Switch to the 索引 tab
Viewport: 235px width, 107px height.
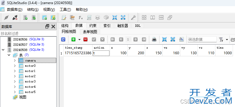point(107,26)
